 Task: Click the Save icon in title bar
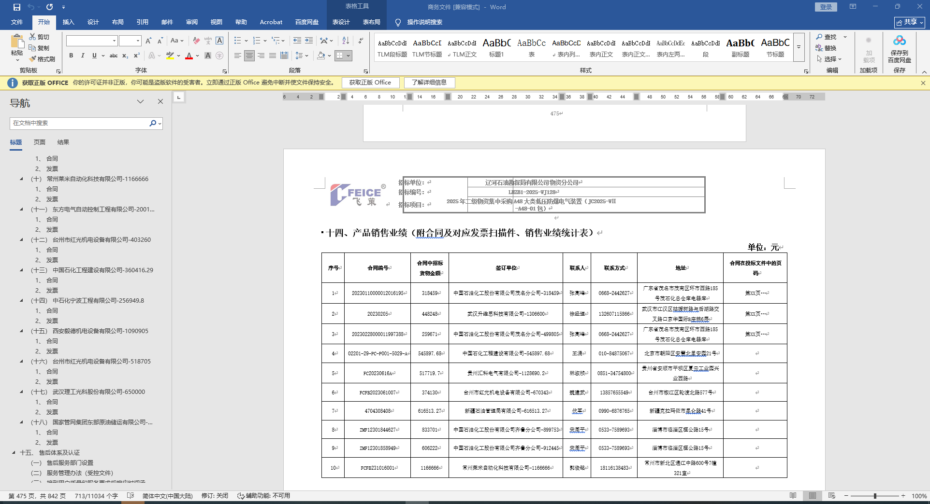(17, 7)
